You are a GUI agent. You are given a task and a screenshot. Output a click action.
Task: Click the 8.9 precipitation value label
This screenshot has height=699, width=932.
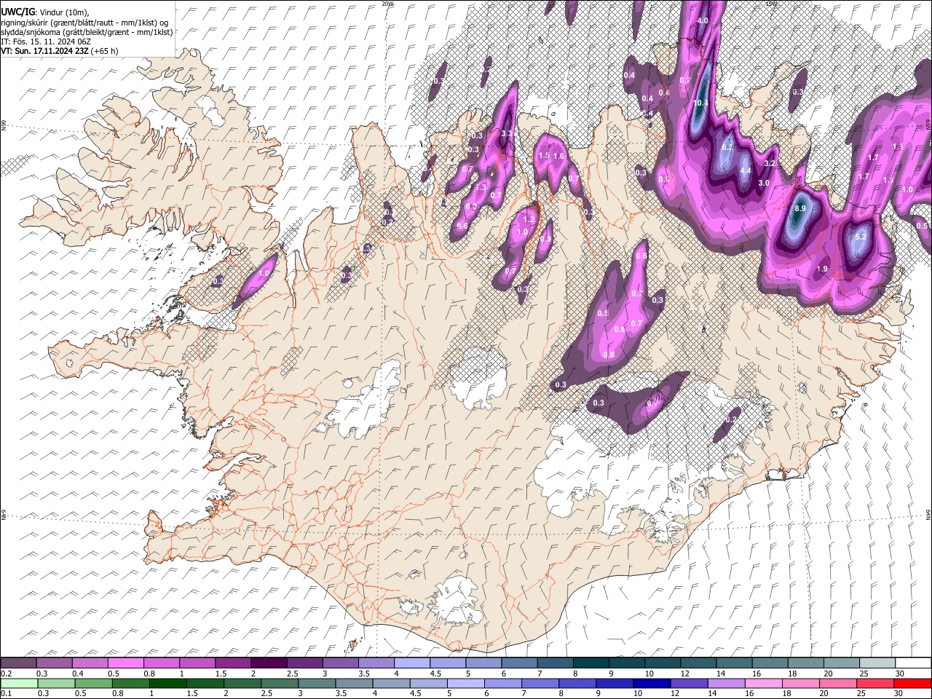pyautogui.click(x=799, y=208)
